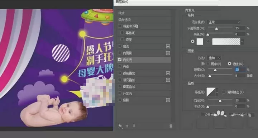Click the 杂色 value field showing 0
The height and width of the screenshot is (138, 258).
[x=240, y=34]
